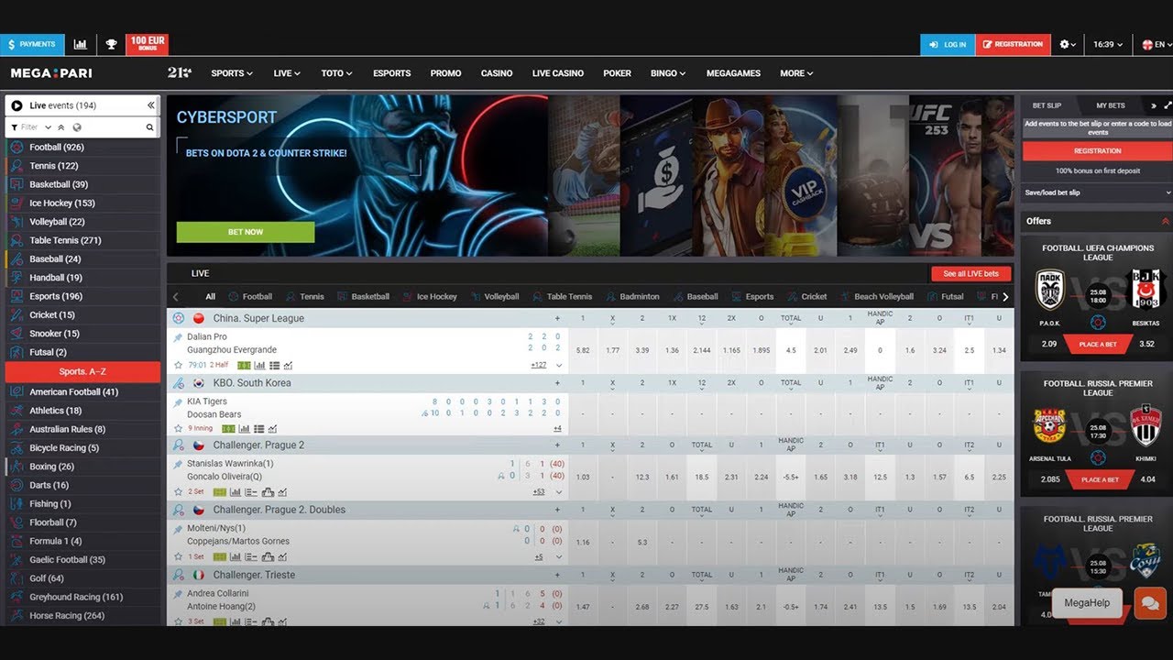The height and width of the screenshot is (660, 1173).
Task: Open the MegaHelp chat bubble
Action: 1149,603
